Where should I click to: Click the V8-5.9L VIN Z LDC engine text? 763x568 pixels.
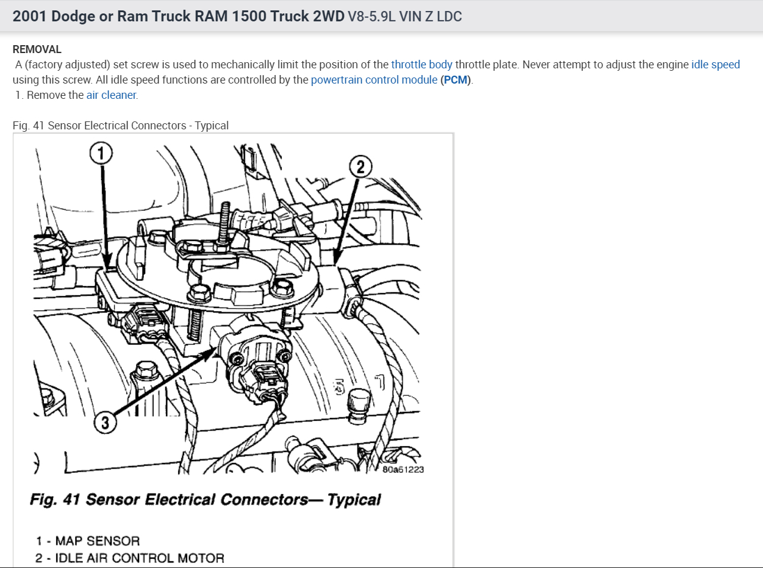(x=405, y=16)
